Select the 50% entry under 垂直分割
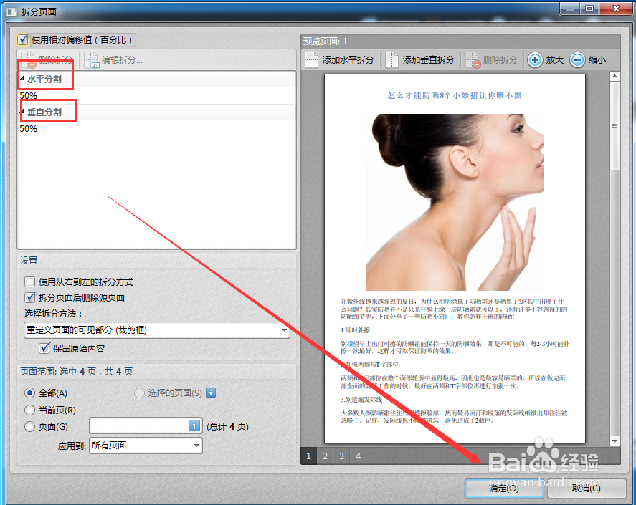 29,128
